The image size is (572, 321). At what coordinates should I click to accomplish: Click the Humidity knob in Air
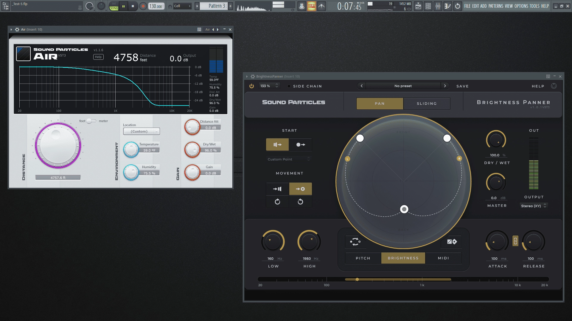131,172
